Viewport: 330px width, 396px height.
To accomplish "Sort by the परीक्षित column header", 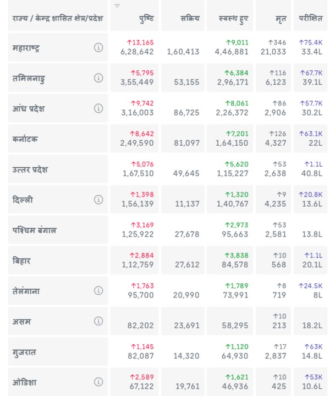I will click(x=311, y=18).
